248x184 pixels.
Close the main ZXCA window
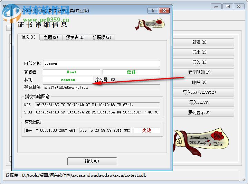pos(239,7)
